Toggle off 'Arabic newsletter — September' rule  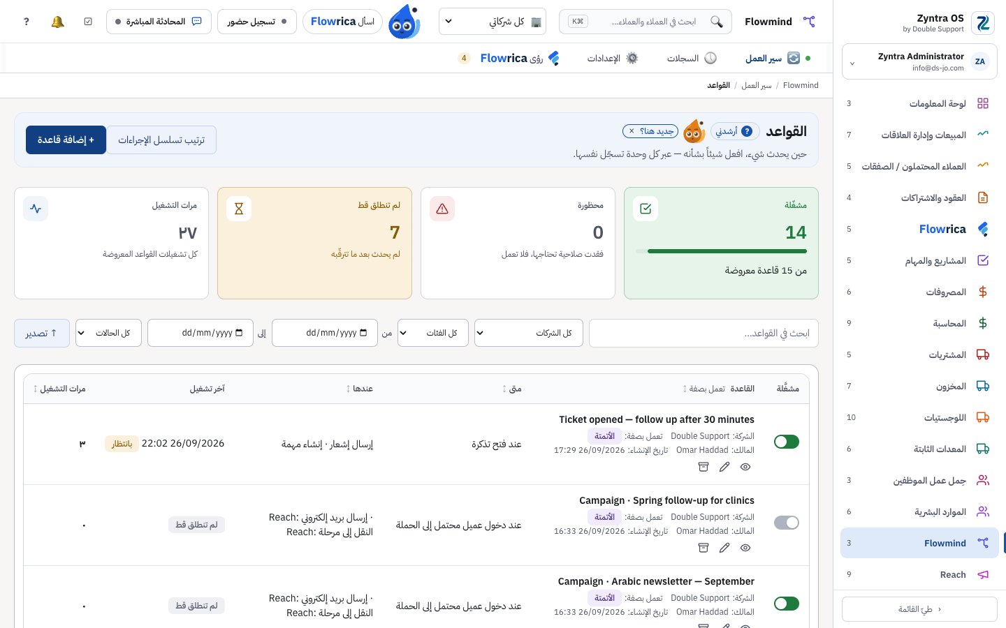click(x=787, y=604)
